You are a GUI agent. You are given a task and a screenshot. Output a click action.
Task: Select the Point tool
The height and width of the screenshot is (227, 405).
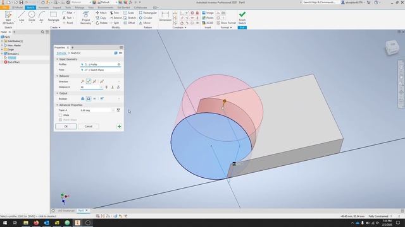(x=68, y=23)
